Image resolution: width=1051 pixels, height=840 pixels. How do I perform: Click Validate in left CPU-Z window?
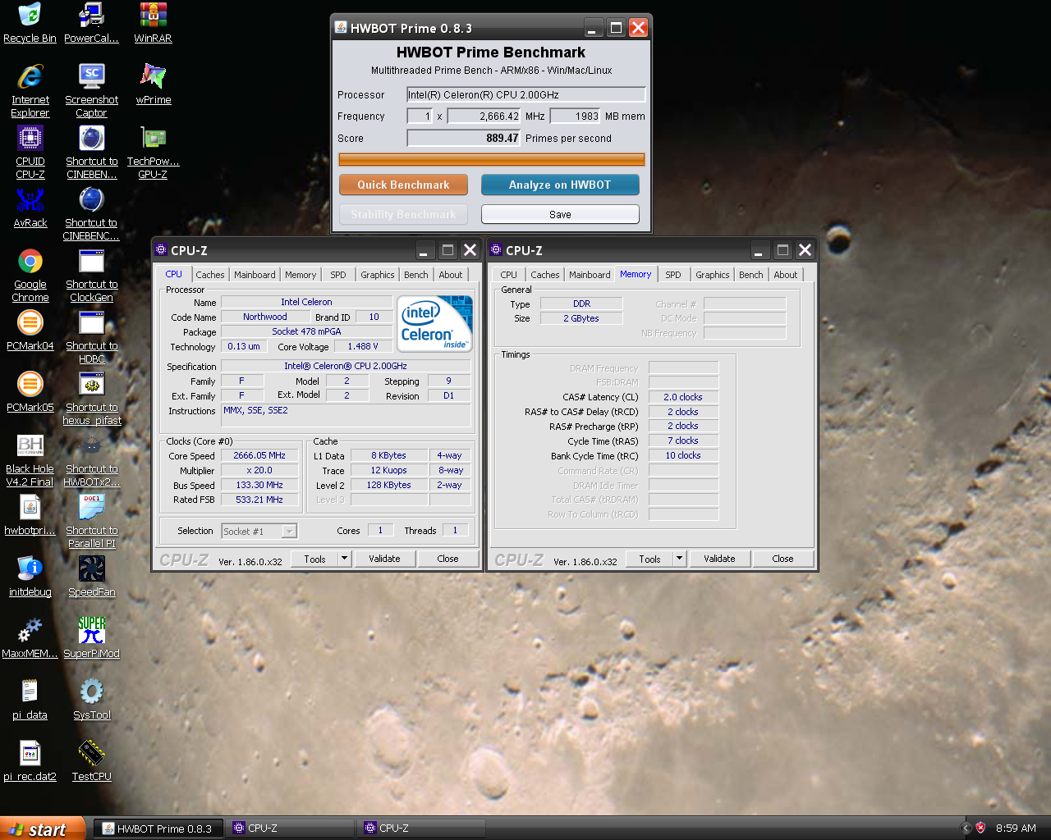coord(384,559)
